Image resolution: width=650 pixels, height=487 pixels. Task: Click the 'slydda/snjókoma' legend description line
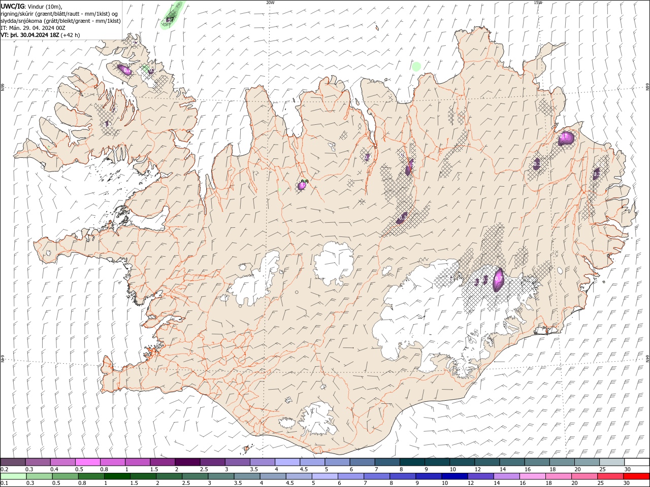coord(61,21)
